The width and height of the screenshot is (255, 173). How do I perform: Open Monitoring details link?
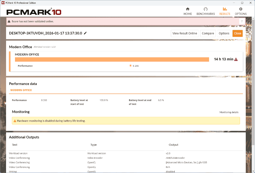[x=229, y=112]
